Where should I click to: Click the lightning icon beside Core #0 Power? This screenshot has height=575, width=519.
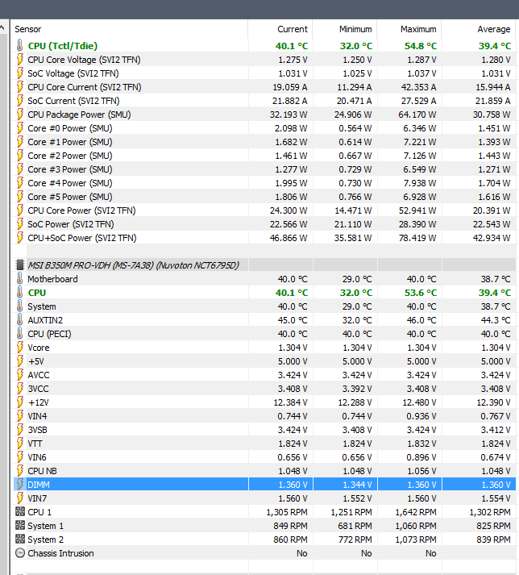(20, 128)
